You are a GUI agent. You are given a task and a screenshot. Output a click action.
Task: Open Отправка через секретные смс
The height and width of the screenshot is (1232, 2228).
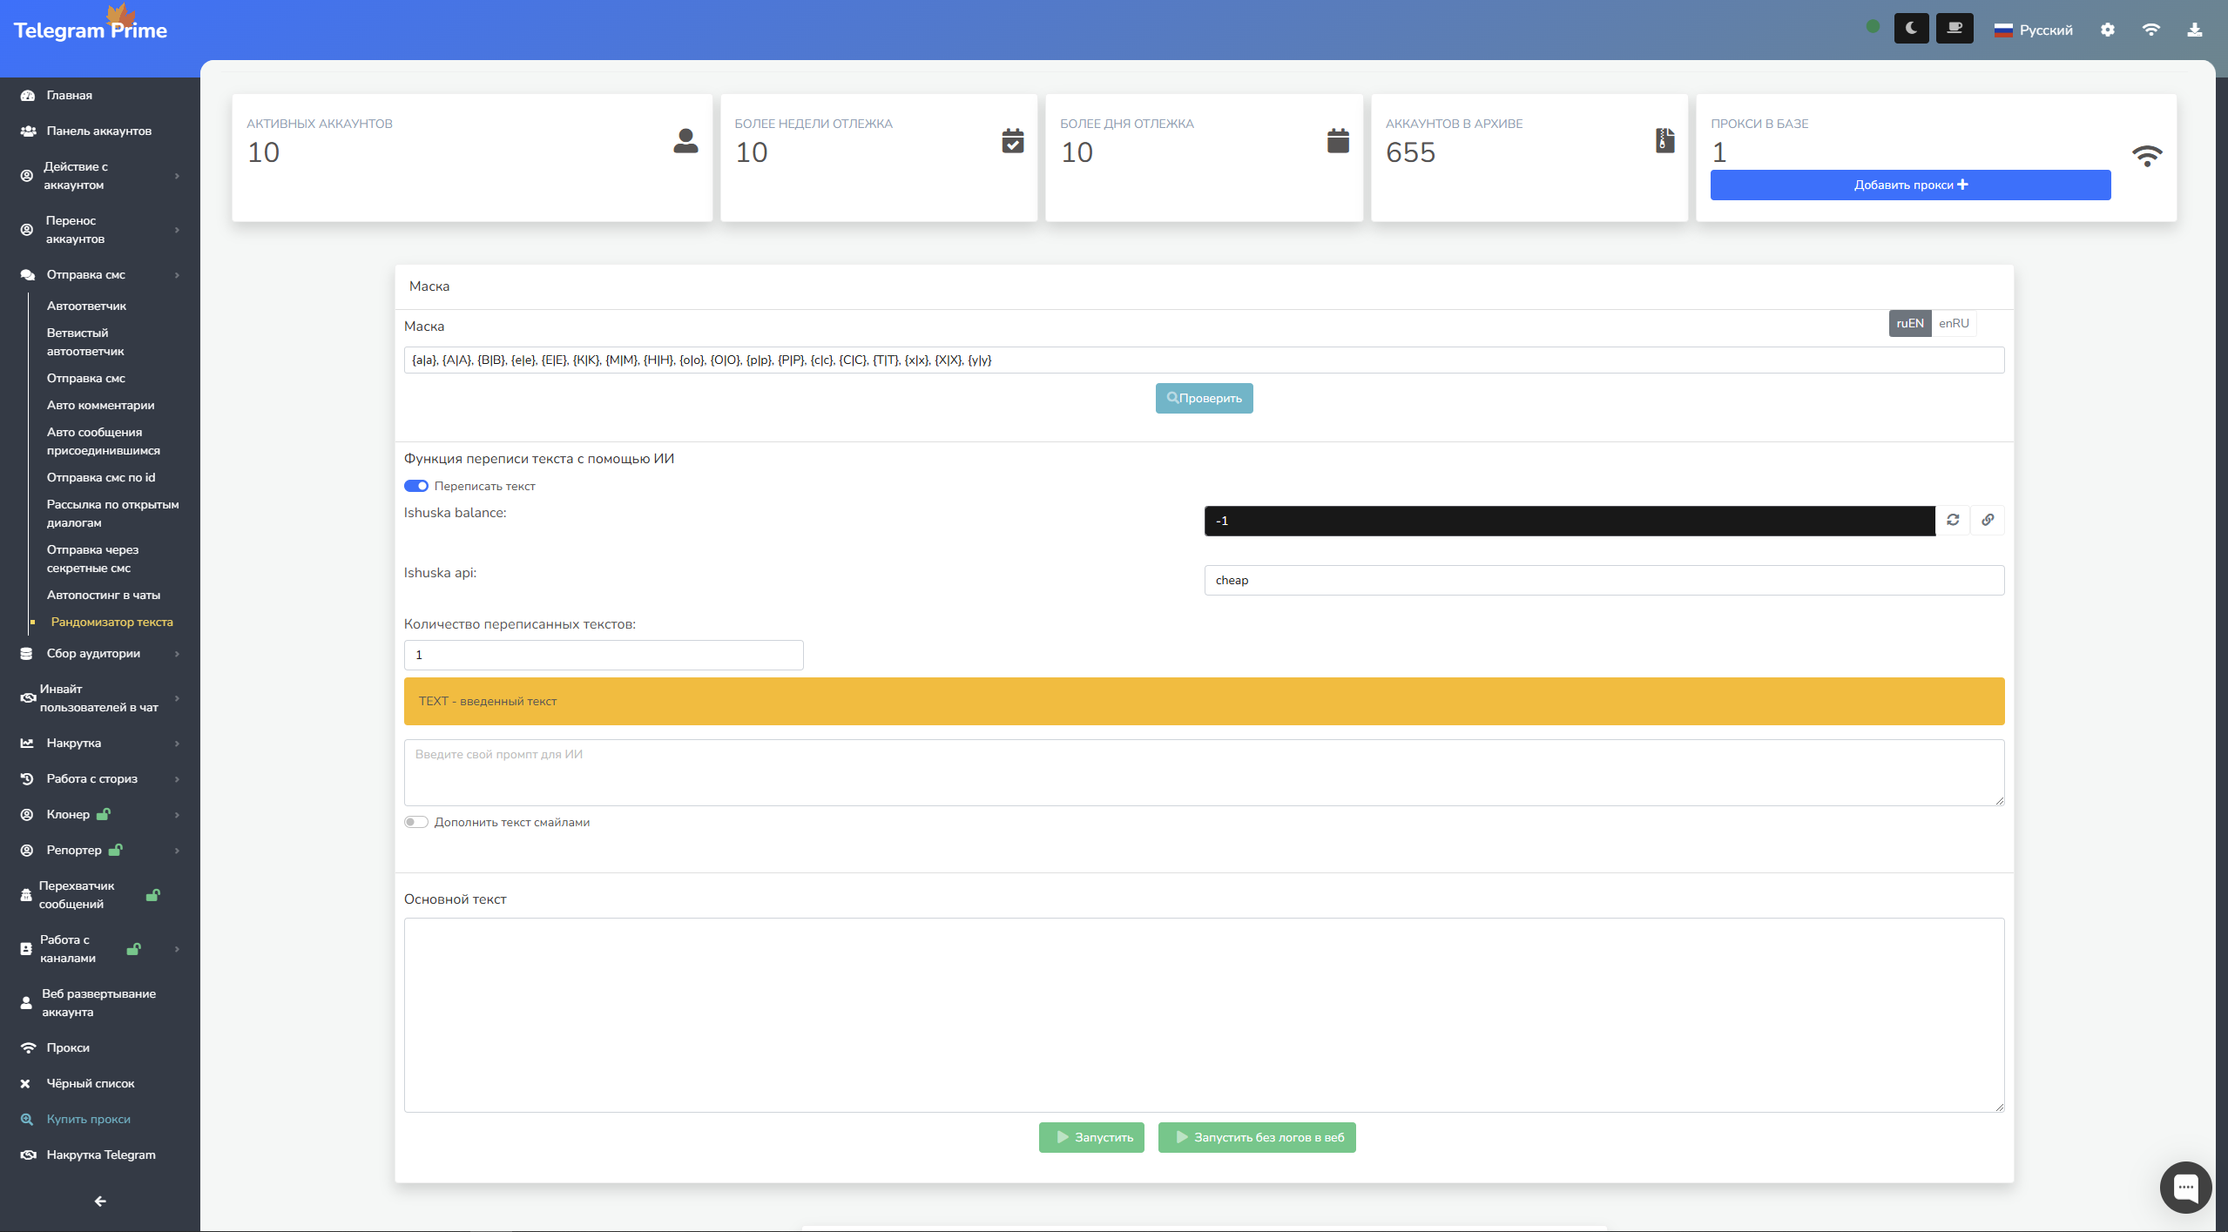pos(92,559)
